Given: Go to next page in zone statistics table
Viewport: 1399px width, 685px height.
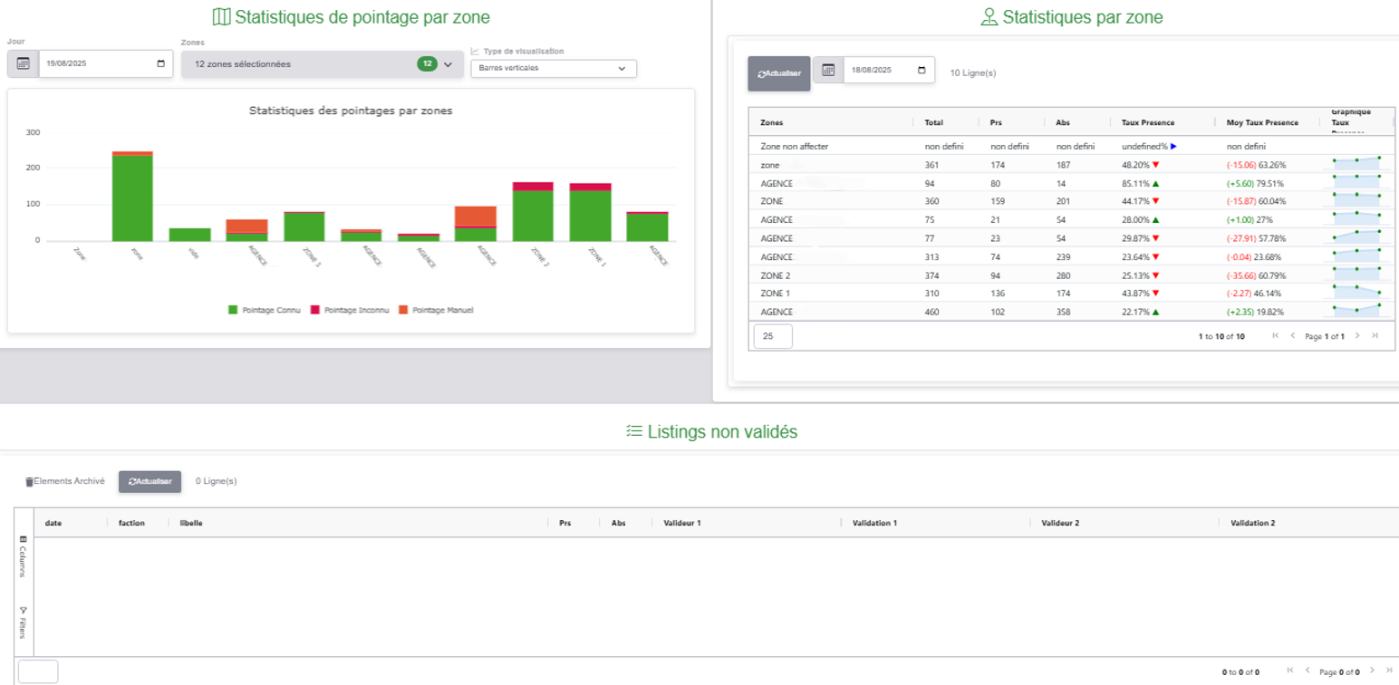Looking at the screenshot, I should 1357,336.
